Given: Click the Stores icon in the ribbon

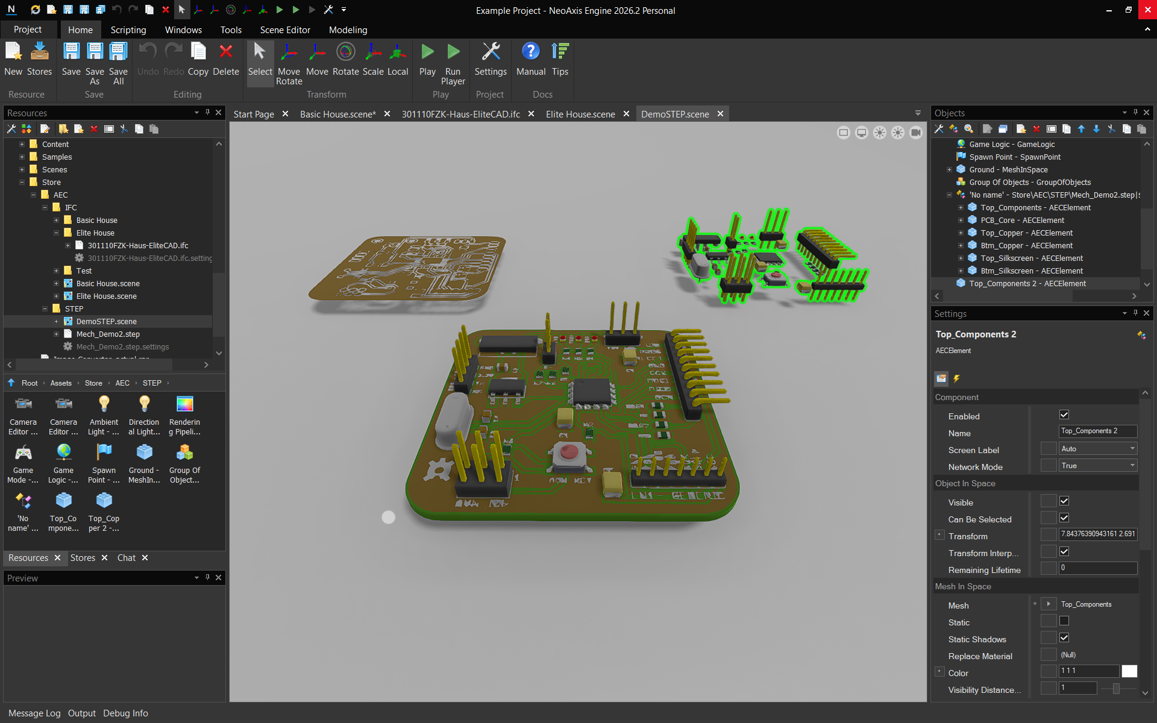Looking at the screenshot, I should click(x=39, y=59).
